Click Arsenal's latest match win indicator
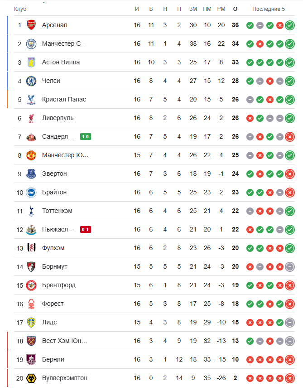The height and width of the screenshot is (391, 303). [290, 25]
